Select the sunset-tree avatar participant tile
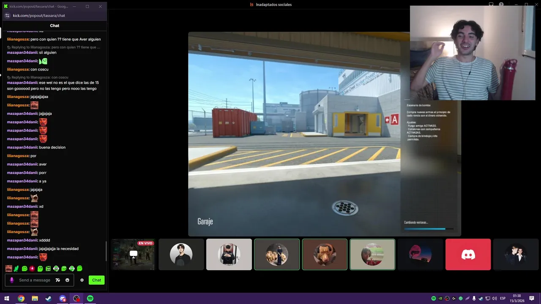Image resolution: width=541 pixels, height=304 pixels. pyautogui.click(x=420, y=255)
